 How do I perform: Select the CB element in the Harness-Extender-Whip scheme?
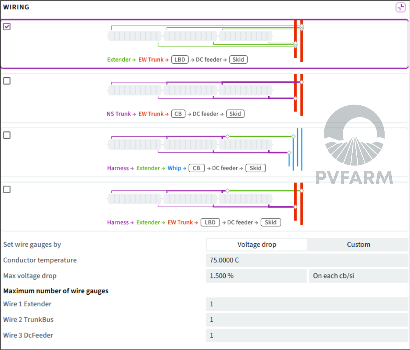coord(196,168)
